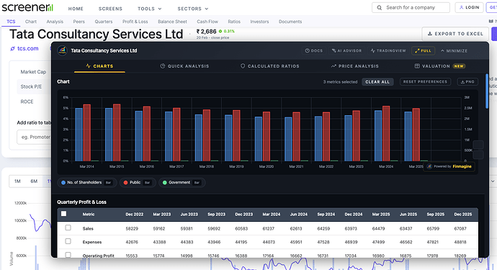The width and height of the screenshot is (497, 270).
Task: Open the Screens menu item
Action: pyautogui.click(x=110, y=9)
